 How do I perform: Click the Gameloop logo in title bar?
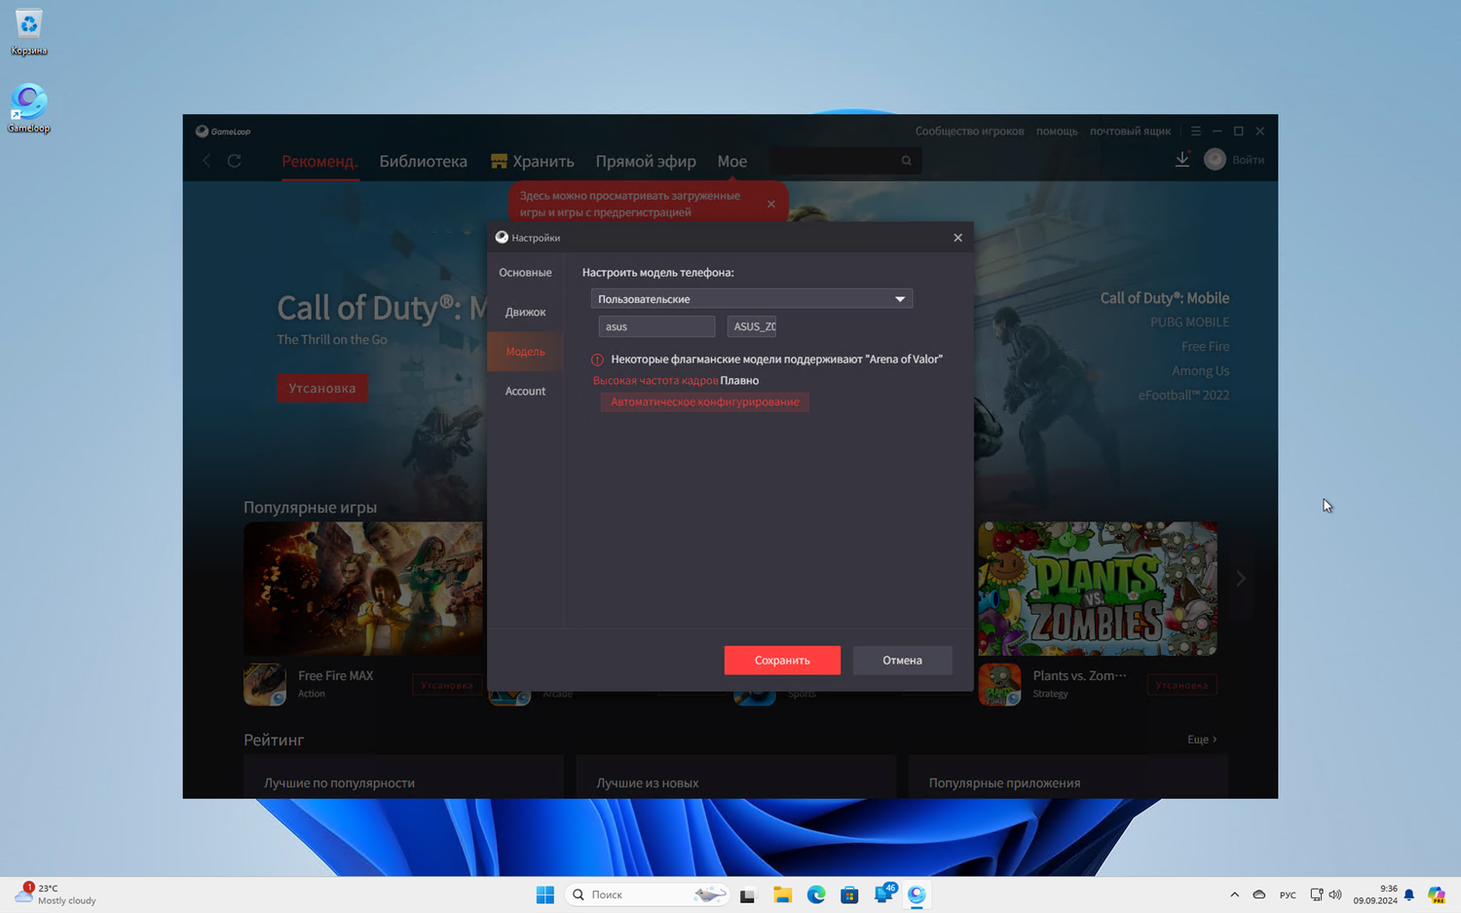[x=223, y=132]
